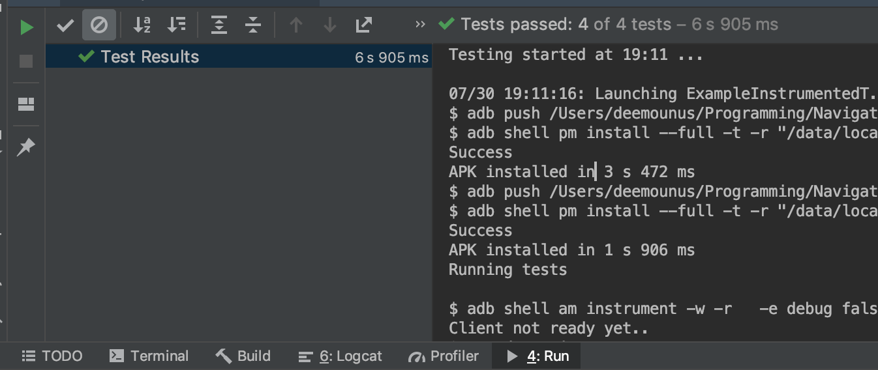
Task: Go to next failed test arrow
Action: (330, 25)
